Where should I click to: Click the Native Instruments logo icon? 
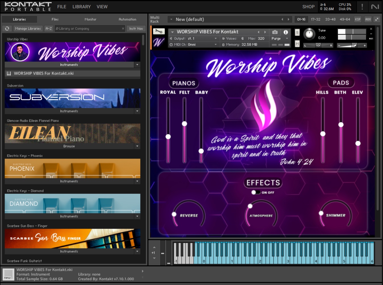[x=375, y=7]
